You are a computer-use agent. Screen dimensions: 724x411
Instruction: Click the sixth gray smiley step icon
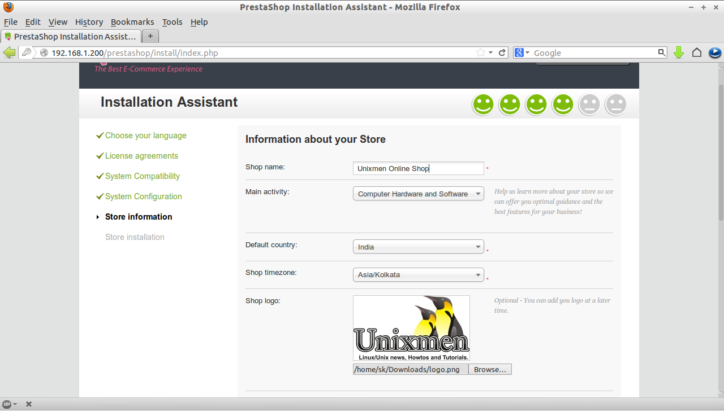[616, 104]
